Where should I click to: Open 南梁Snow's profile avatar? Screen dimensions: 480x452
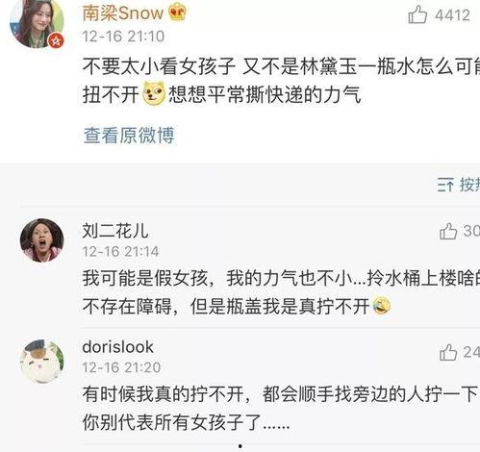click(37, 23)
